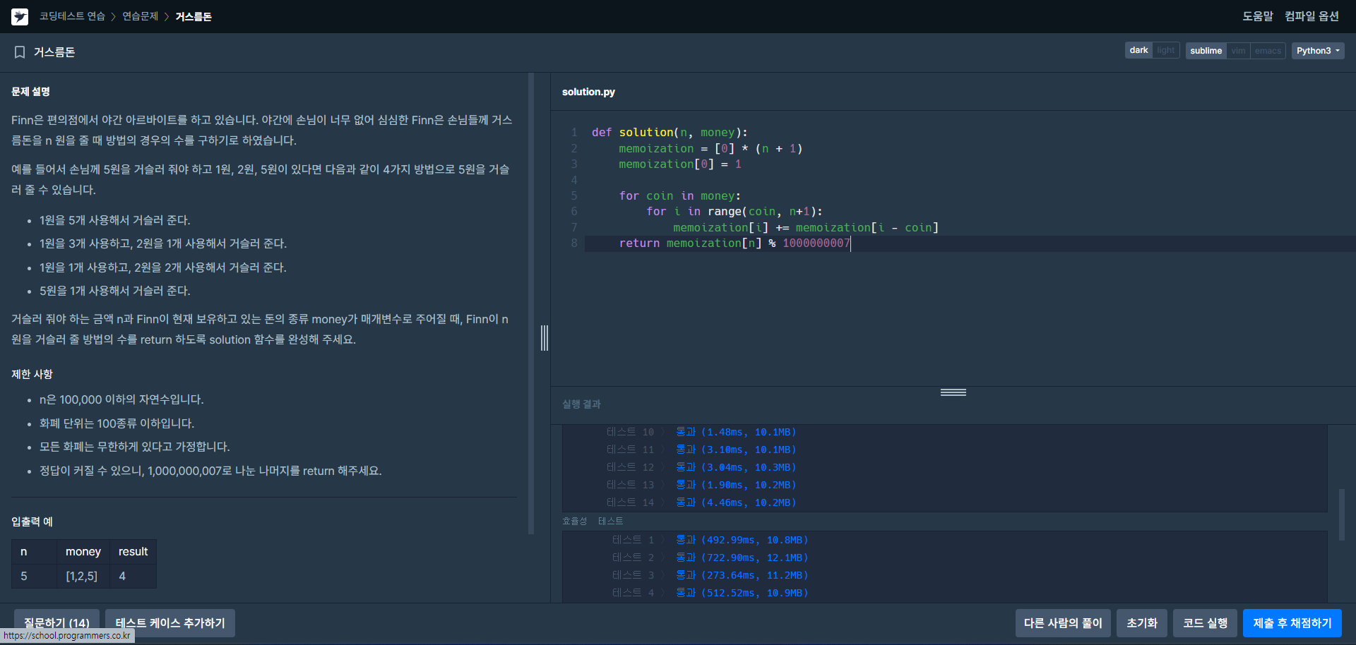Open 연습문제 breadcrumb link
Viewport: 1356px width, 645px height.
[140, 16]
